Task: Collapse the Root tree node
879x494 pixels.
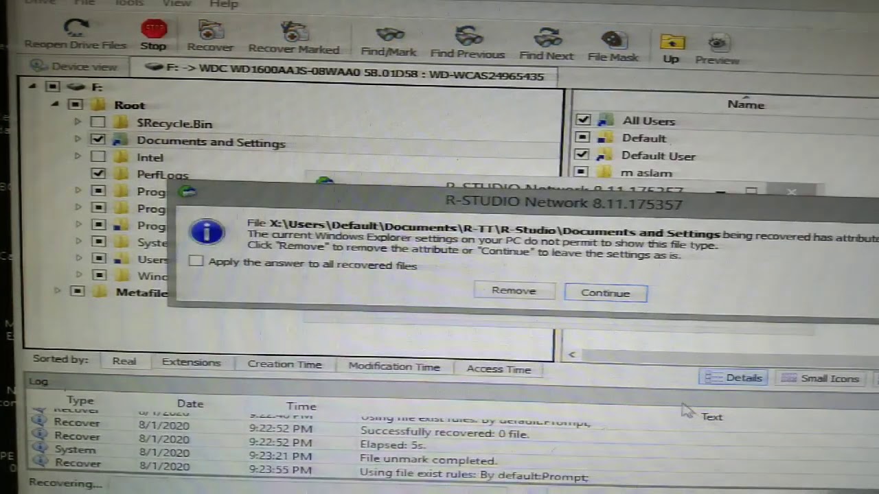Action: [55, 104]
